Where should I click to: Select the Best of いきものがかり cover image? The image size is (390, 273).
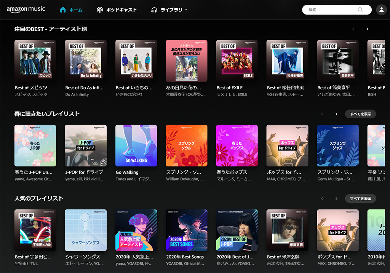[136, 61]
